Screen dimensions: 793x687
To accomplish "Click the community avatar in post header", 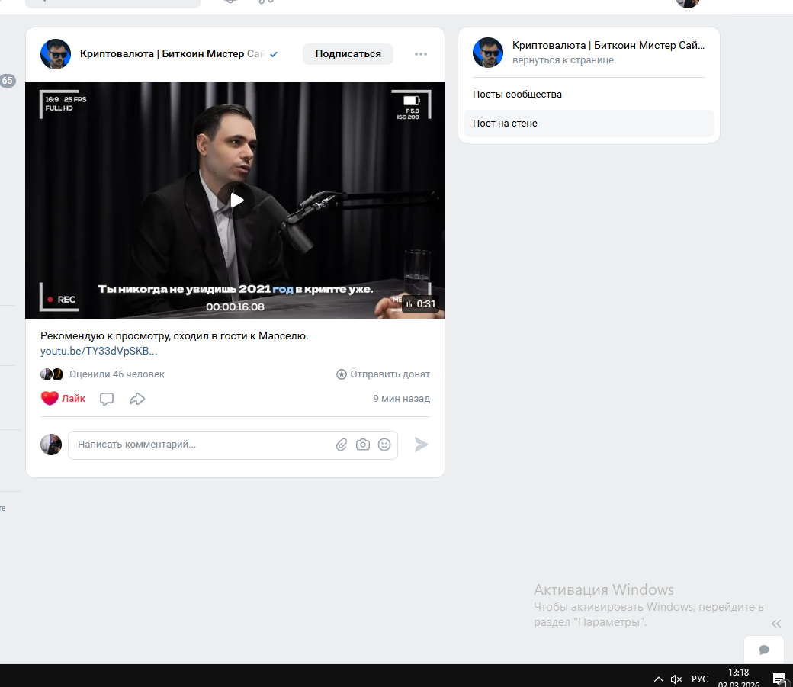I will [x=56, y=54].
